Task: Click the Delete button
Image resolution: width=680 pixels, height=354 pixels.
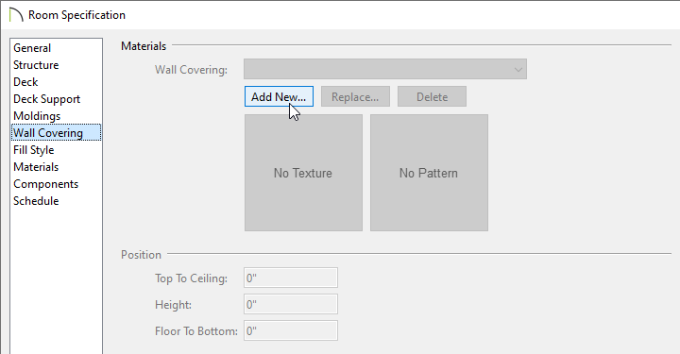Action: tap(432, 96)
